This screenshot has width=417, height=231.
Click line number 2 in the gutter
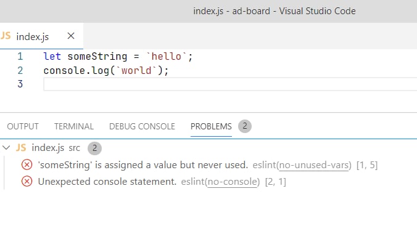click(x=20, y=71)
